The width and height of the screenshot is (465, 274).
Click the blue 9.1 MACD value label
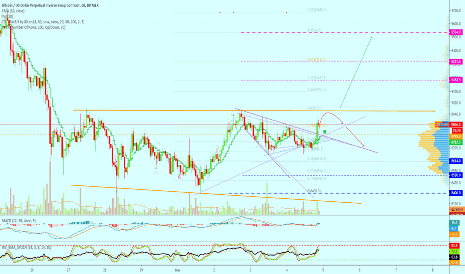point(454,228)
